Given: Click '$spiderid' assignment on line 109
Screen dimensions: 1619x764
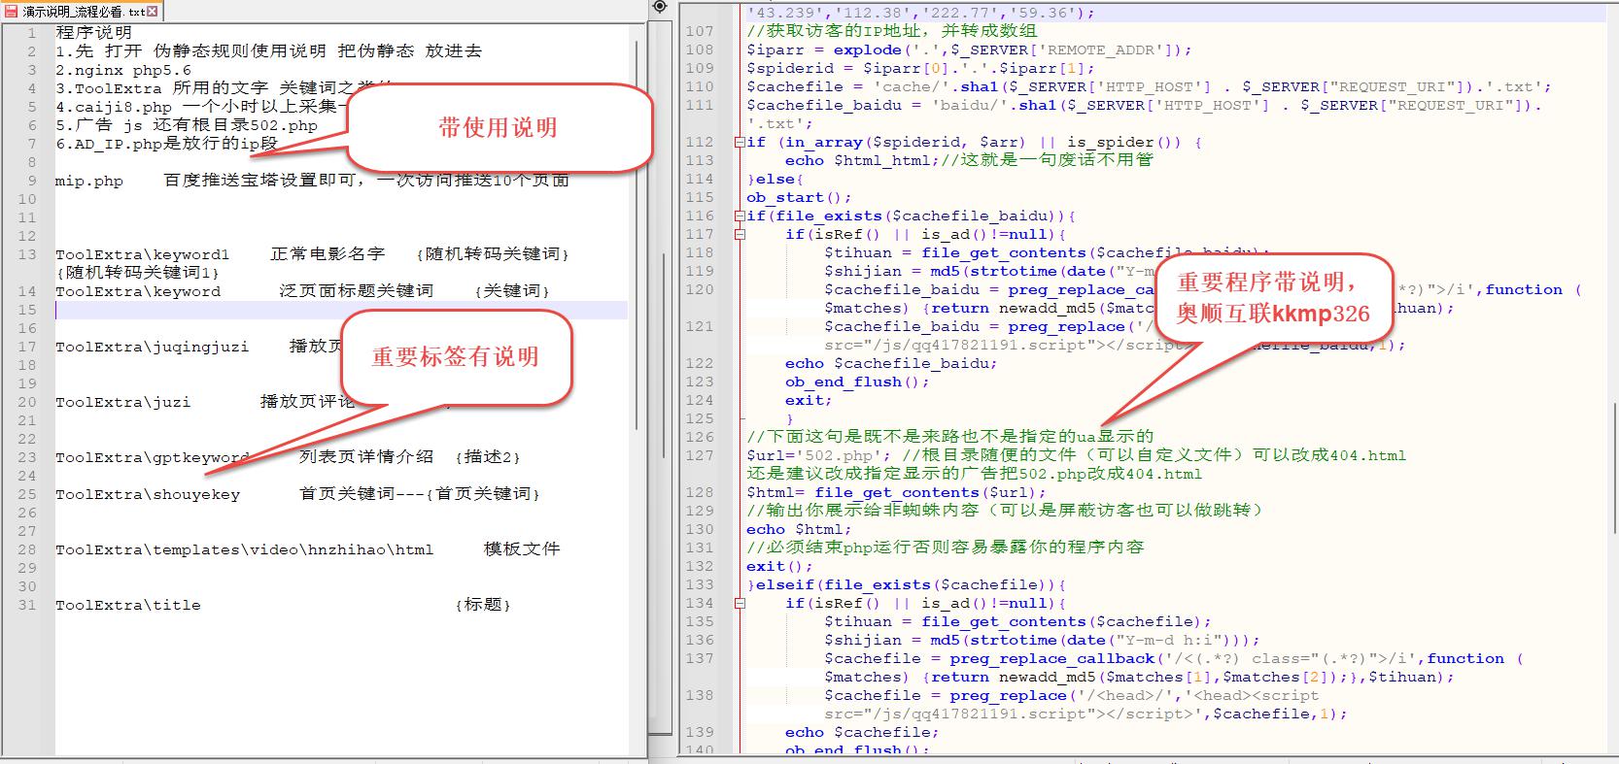Looking at the screenshot, I should click(920, 68).
